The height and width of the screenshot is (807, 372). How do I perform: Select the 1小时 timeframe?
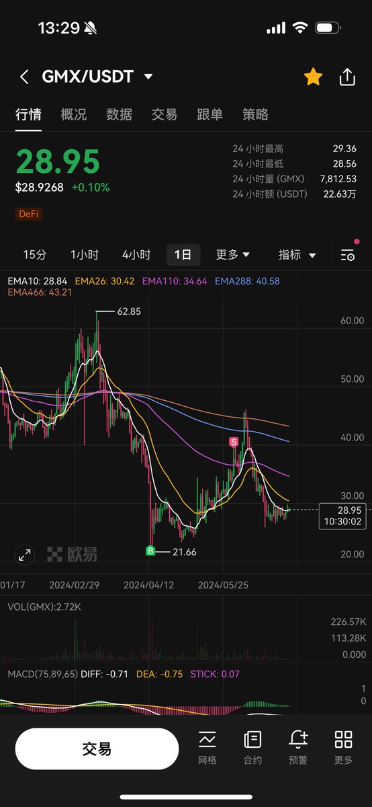(85, 255)
